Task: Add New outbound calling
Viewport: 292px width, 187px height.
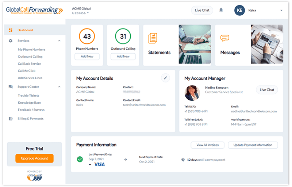Action: point(123,57)
